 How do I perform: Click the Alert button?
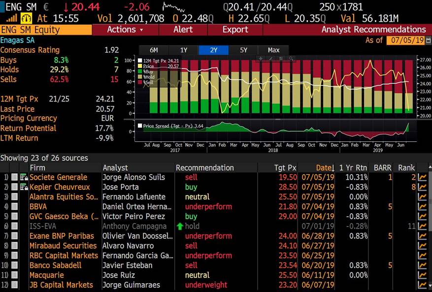point(183,30)
